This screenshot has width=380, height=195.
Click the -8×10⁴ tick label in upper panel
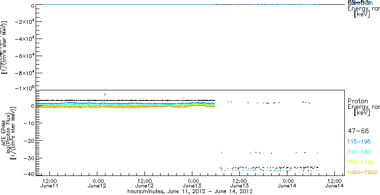pyautogui.click(x=24, y=73)
